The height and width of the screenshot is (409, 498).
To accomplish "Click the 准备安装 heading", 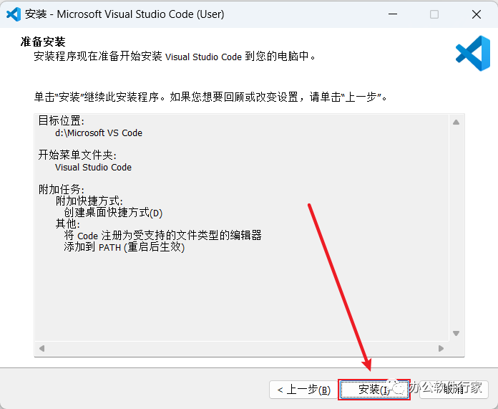I will [43, 42].
